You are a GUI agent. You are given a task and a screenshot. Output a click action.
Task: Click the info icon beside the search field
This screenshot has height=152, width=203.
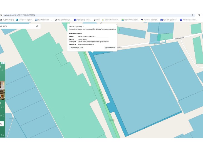pyautogui.click(x=37, y=26)
